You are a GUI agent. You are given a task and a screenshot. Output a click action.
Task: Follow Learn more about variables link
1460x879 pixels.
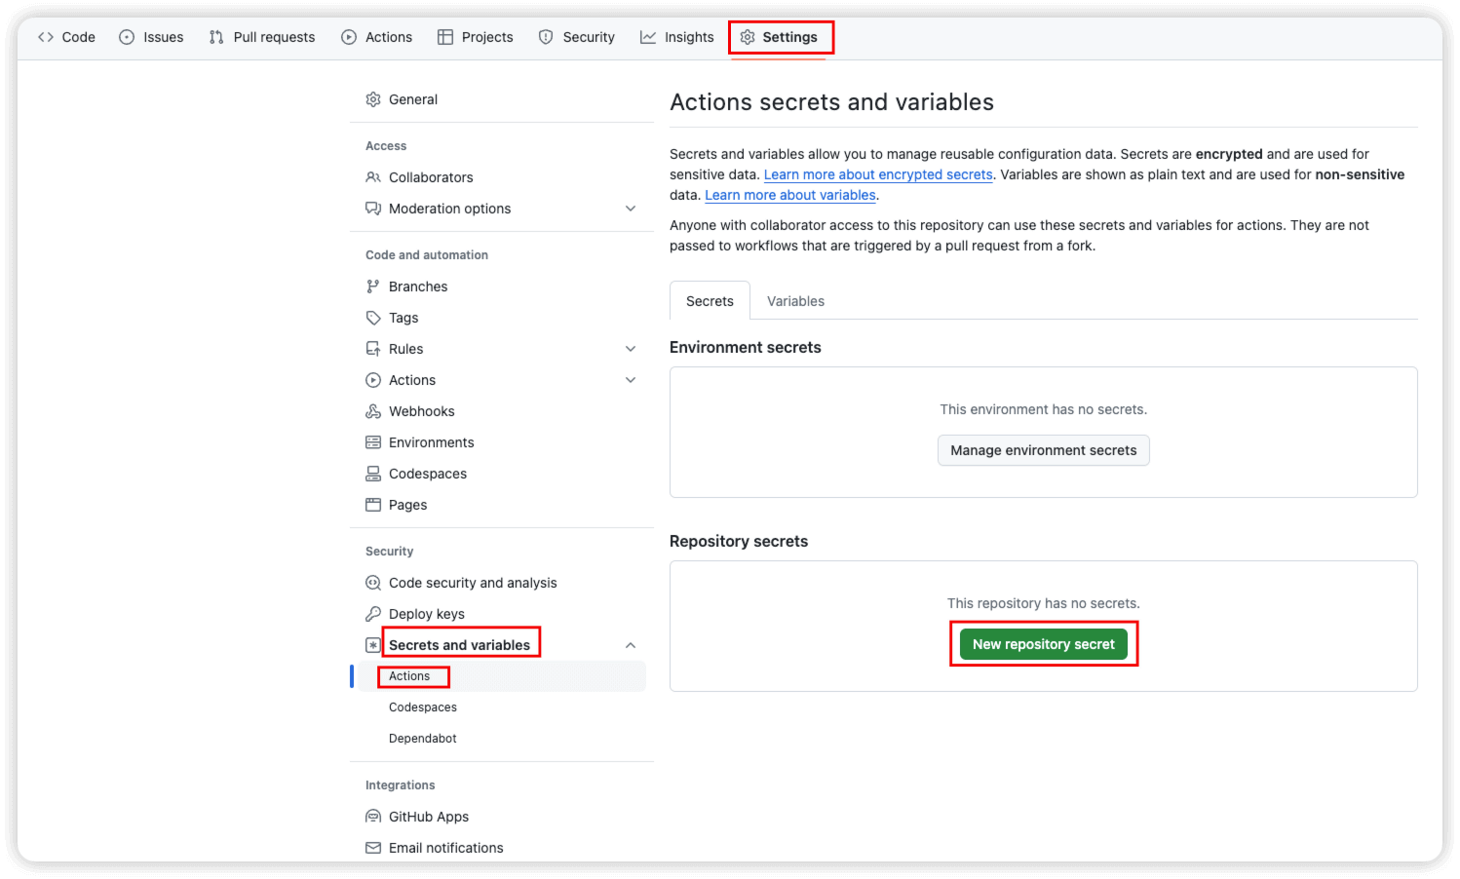790,195
